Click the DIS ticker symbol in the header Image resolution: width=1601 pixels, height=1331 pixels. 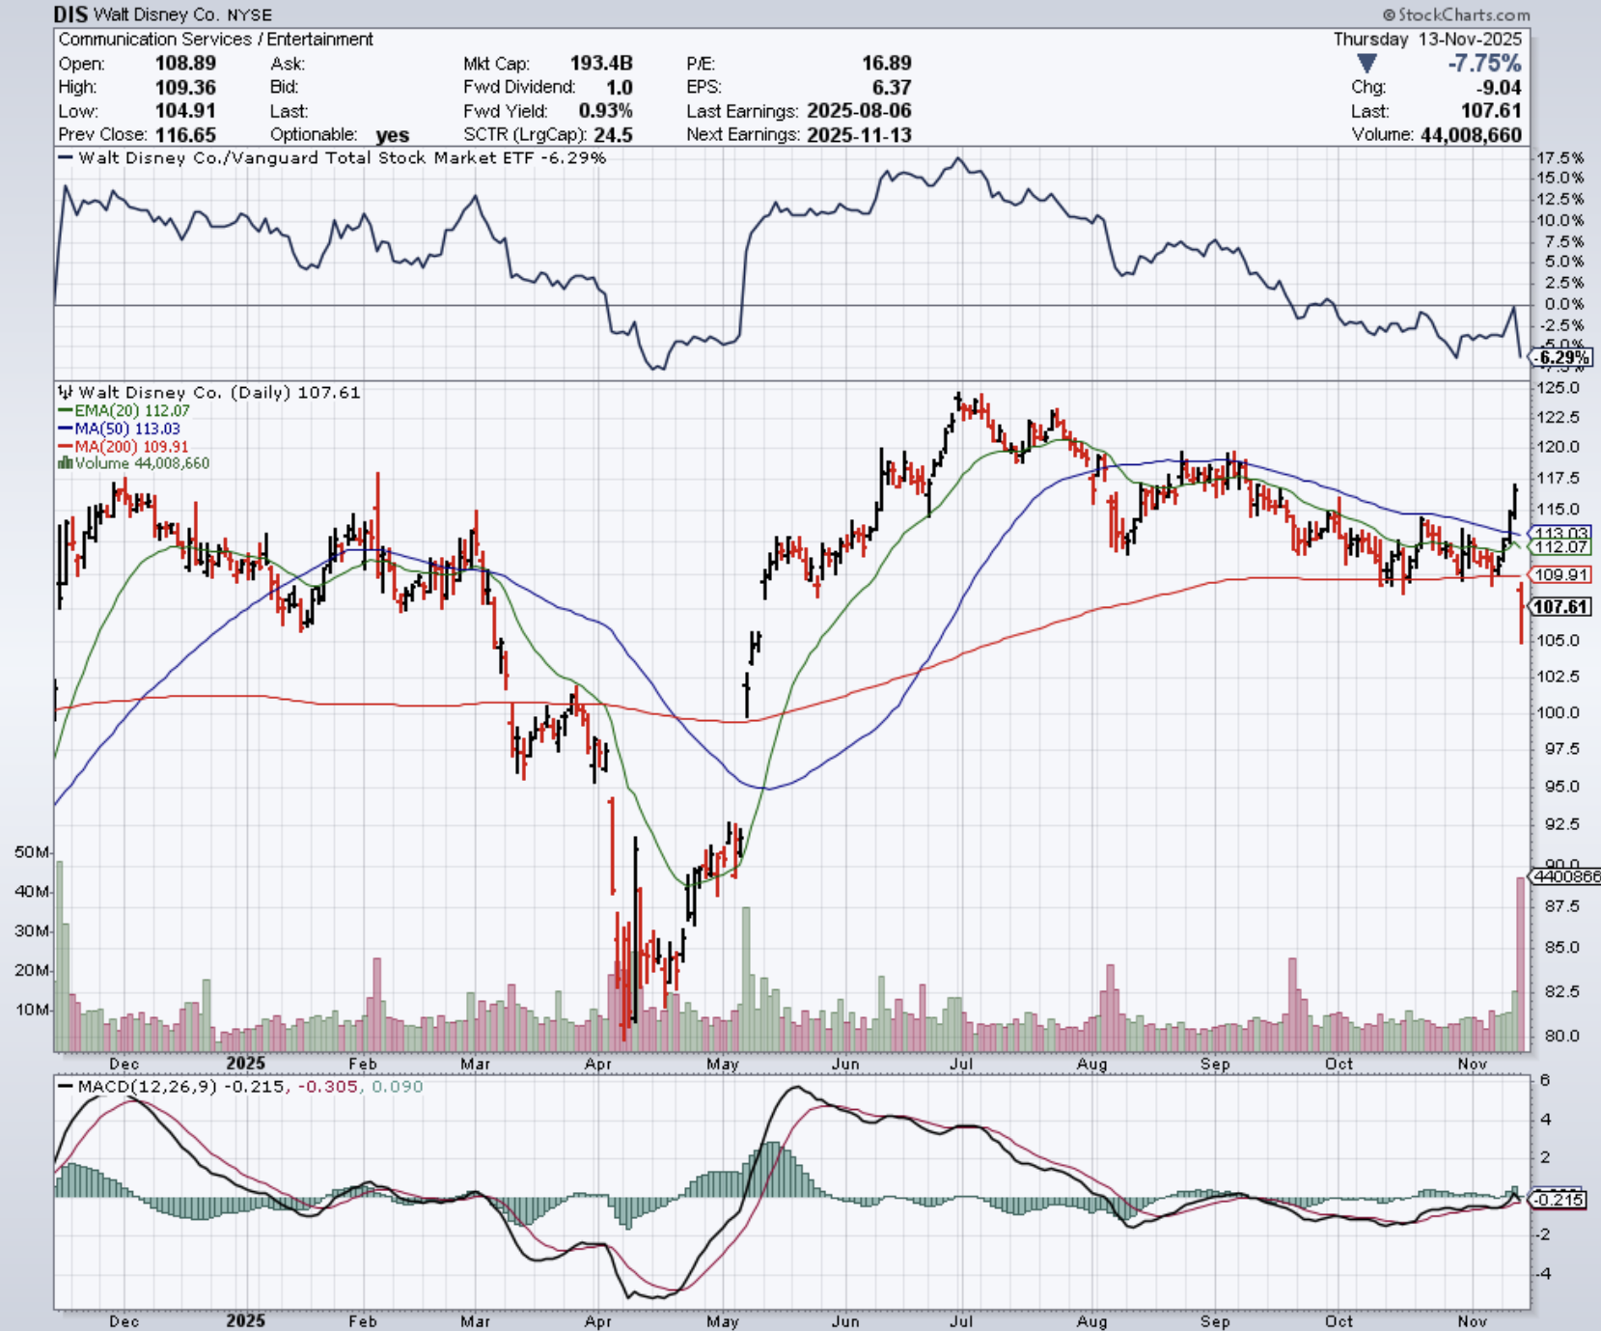tap(69, 14)
